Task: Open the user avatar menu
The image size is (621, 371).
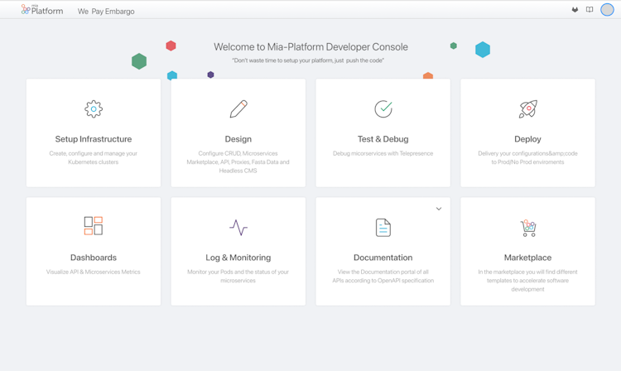Action: coord(607,9)
